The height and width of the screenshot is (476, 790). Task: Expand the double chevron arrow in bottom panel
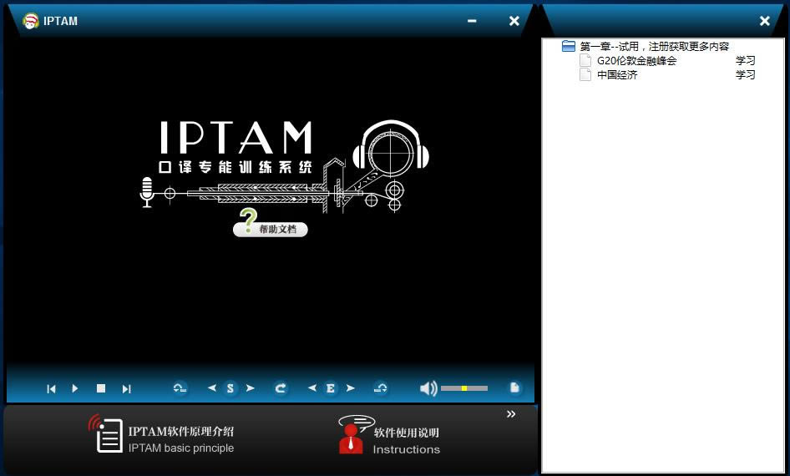tap(511, 414)
